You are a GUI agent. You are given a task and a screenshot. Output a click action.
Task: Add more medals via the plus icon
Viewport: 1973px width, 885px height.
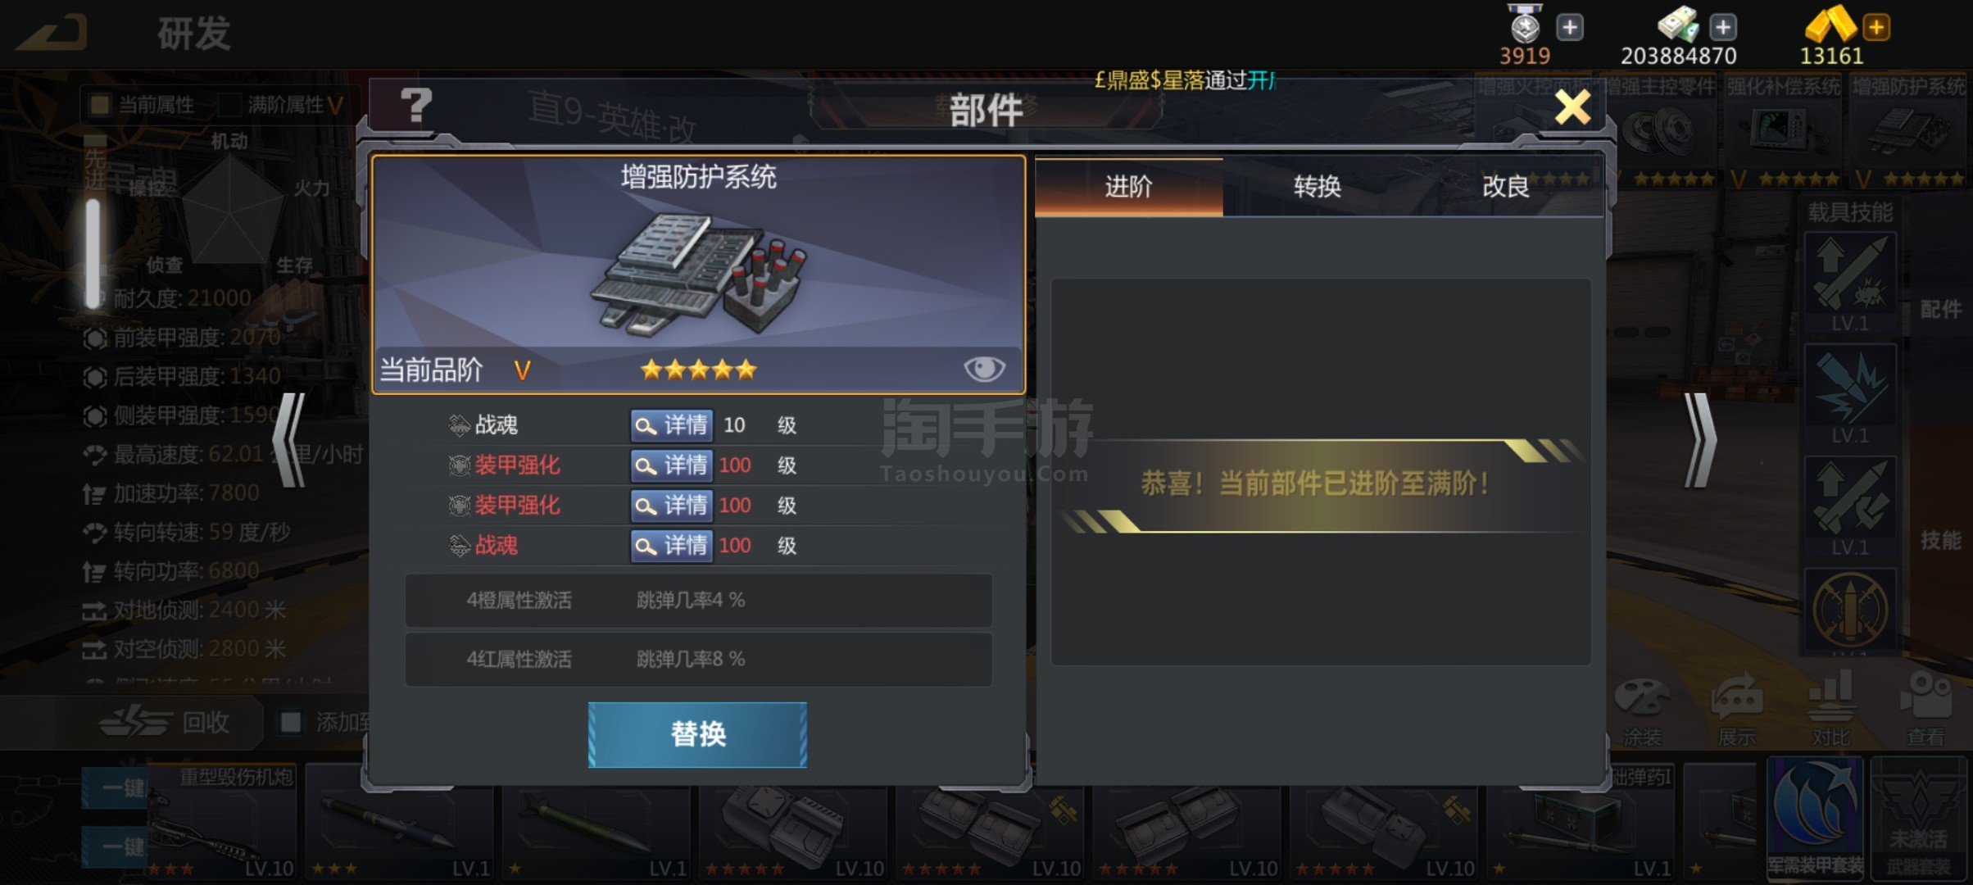[1569, 27]
